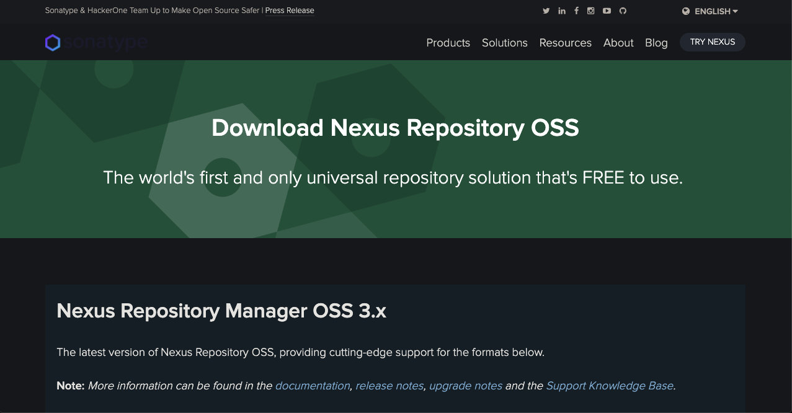Open the Press Release link
The image size is (792, 413).
click(x=290, y=11)
